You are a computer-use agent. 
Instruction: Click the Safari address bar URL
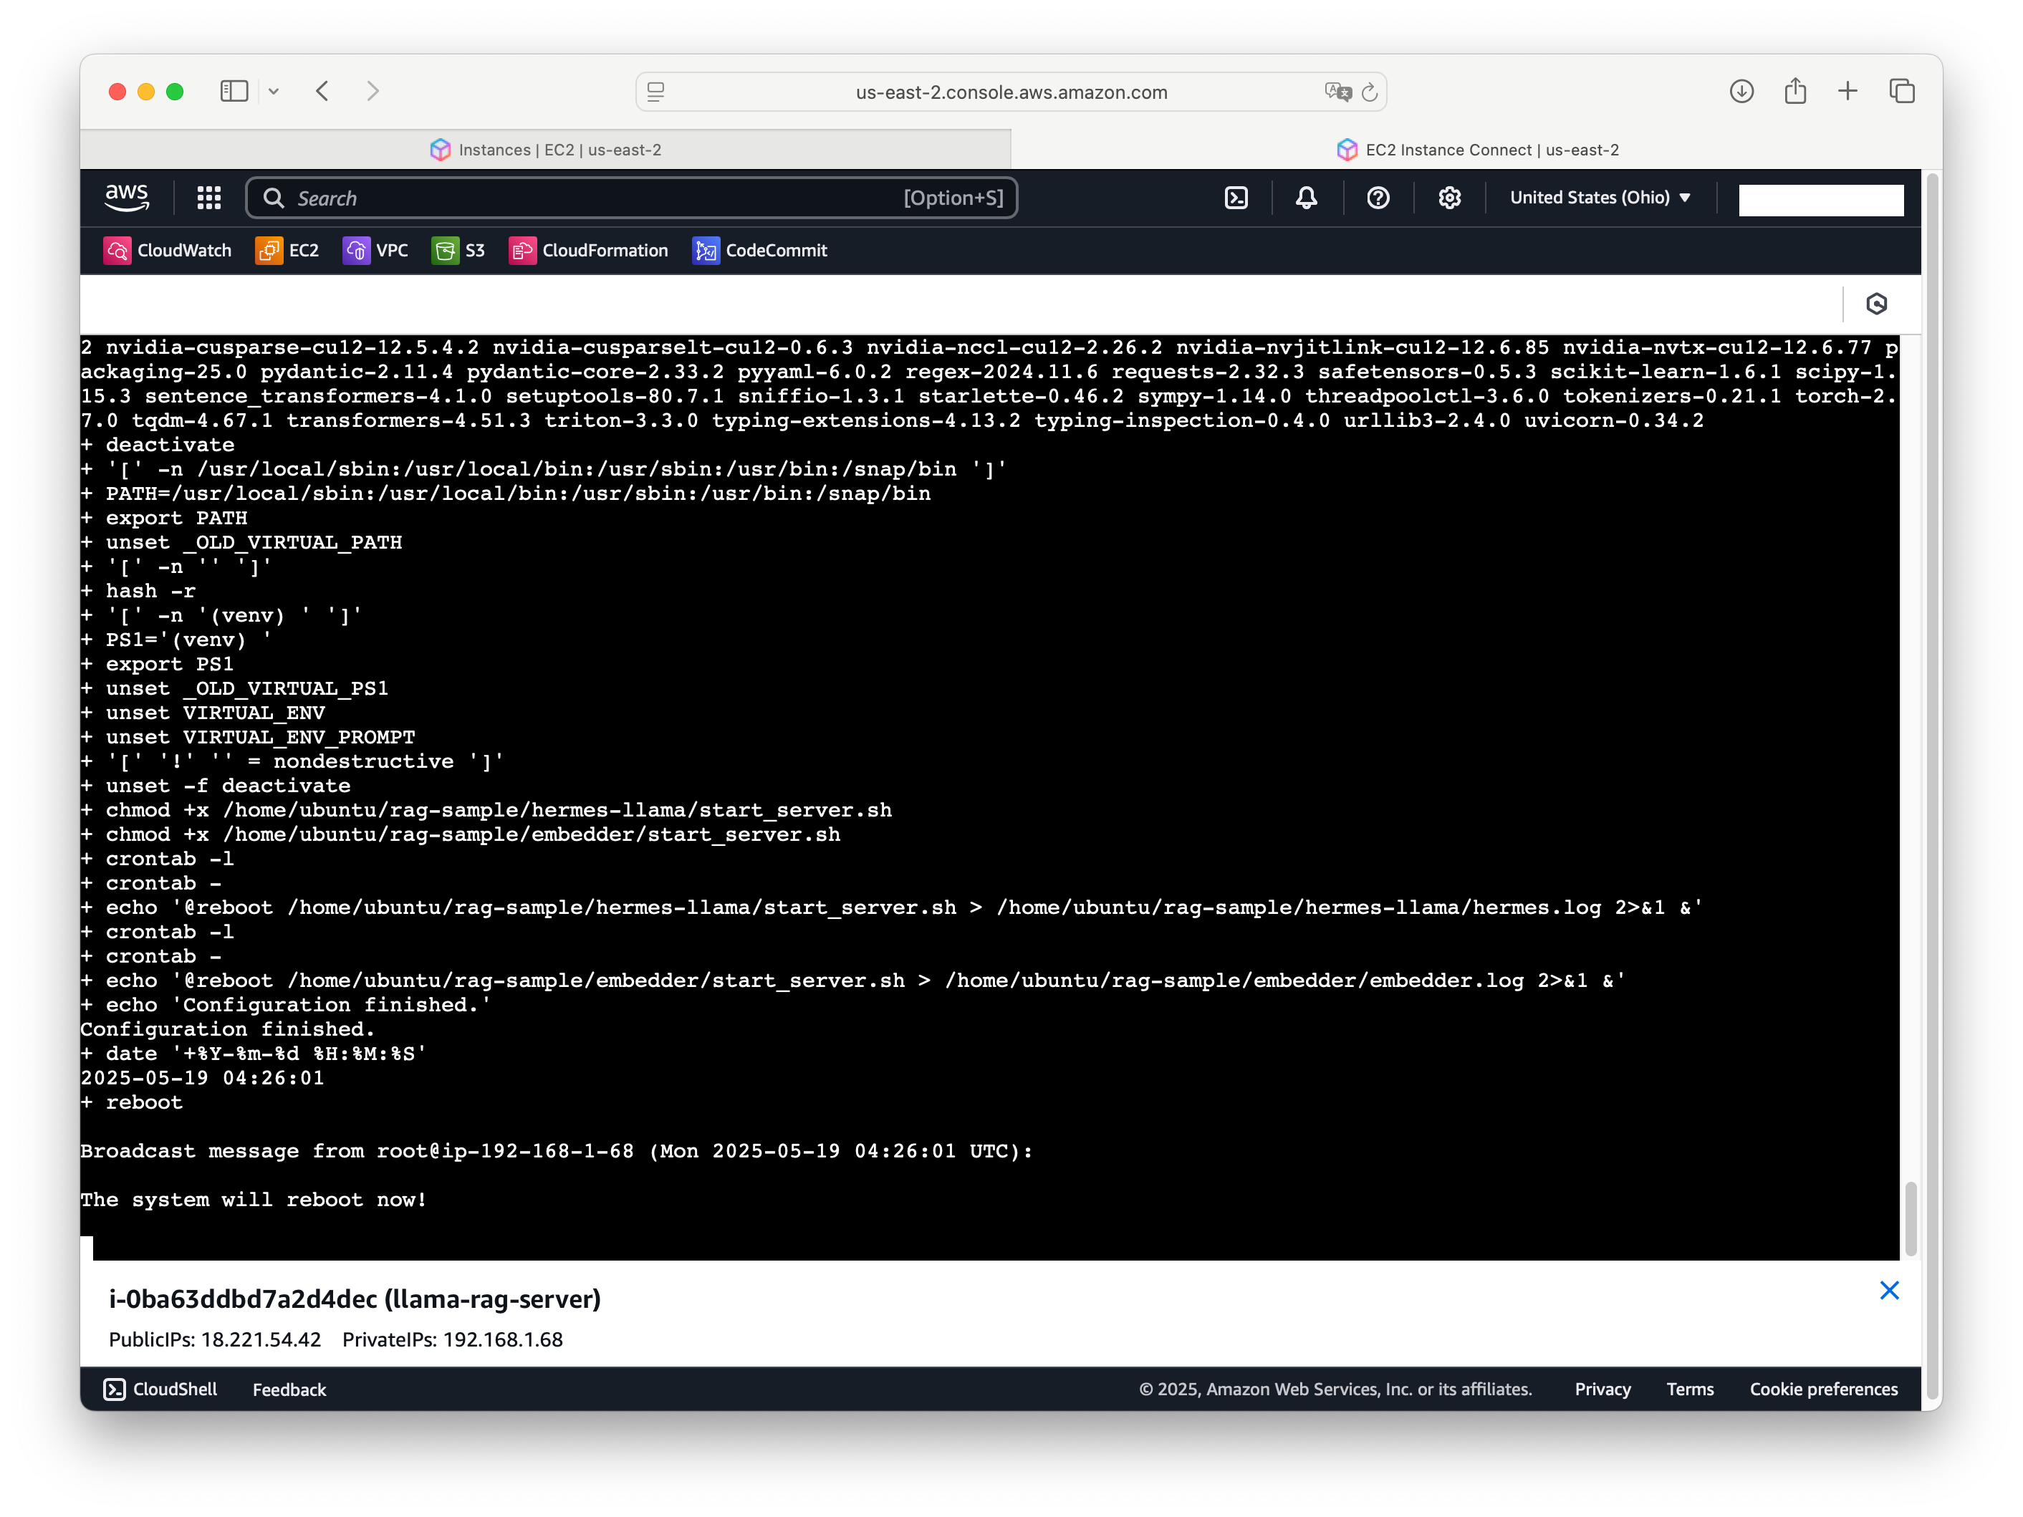click(x=1011, y=92)
